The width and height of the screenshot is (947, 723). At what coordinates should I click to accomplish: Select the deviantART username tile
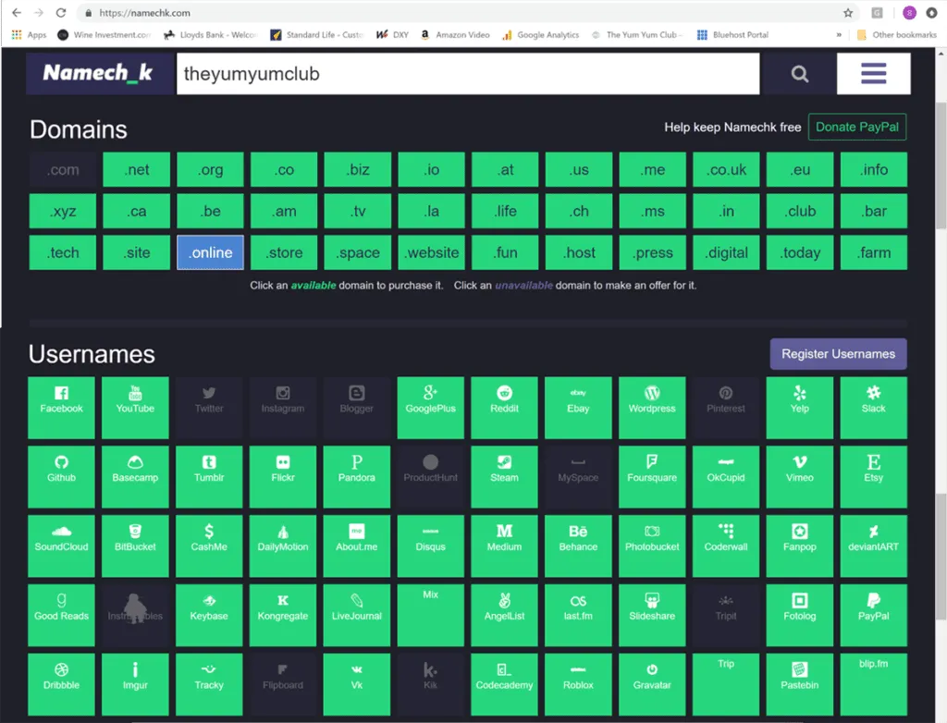click(873, 546)
